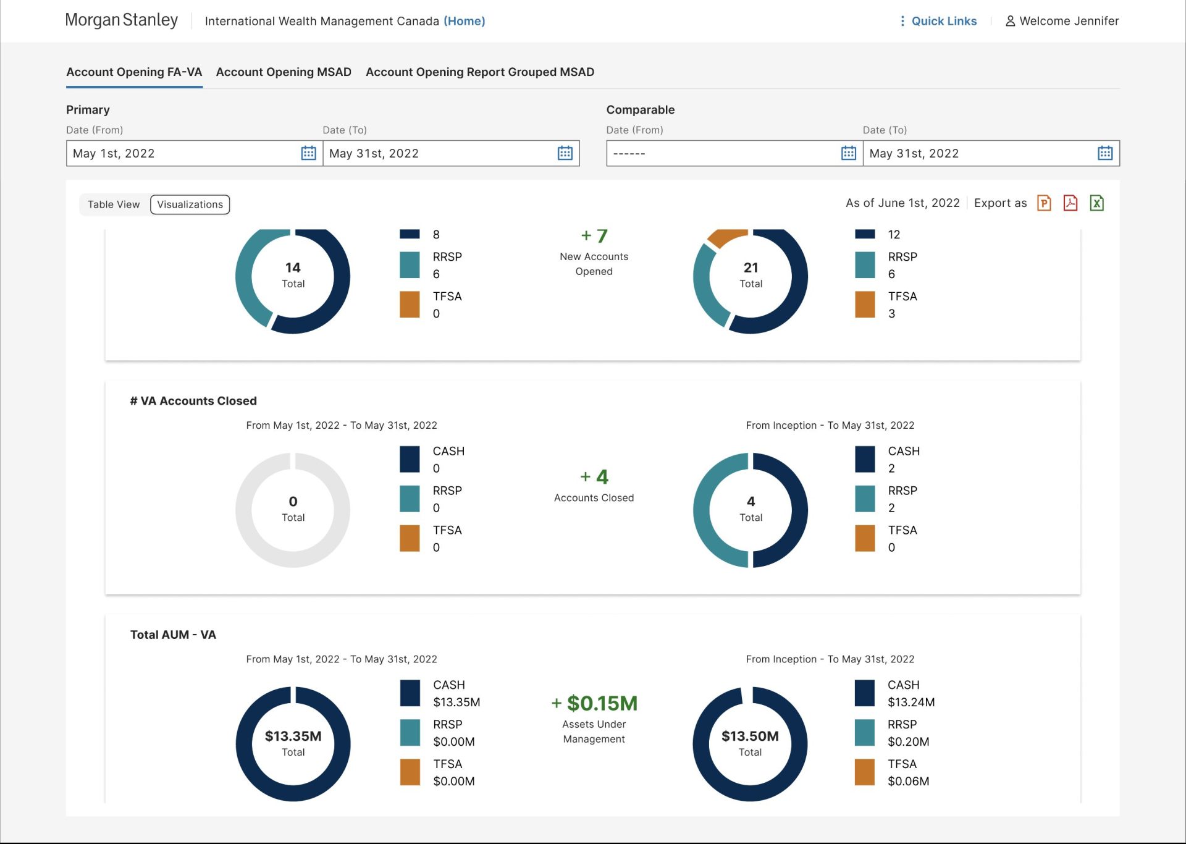Click '+ $0.15M' Assets Under Management value
Image resolution: width=1186 pixels, height=844 pixels.
[x=594, y=703]
